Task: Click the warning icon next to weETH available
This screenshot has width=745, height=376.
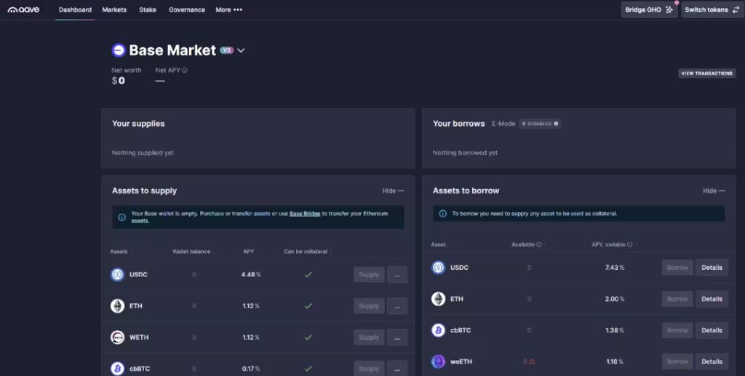Action: (x=532, y=361)
